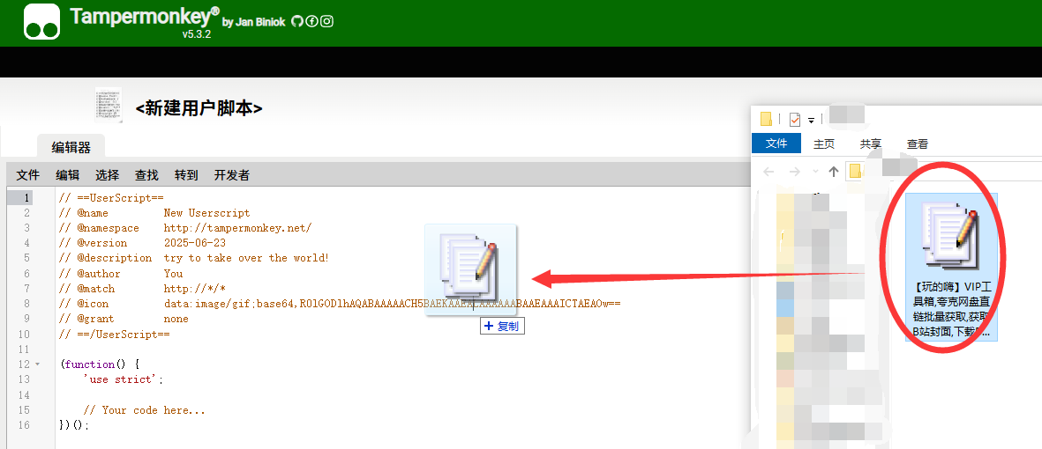1042x449 pixels.
Task: Open the Facebook icon link
Action: coord(311,21)
